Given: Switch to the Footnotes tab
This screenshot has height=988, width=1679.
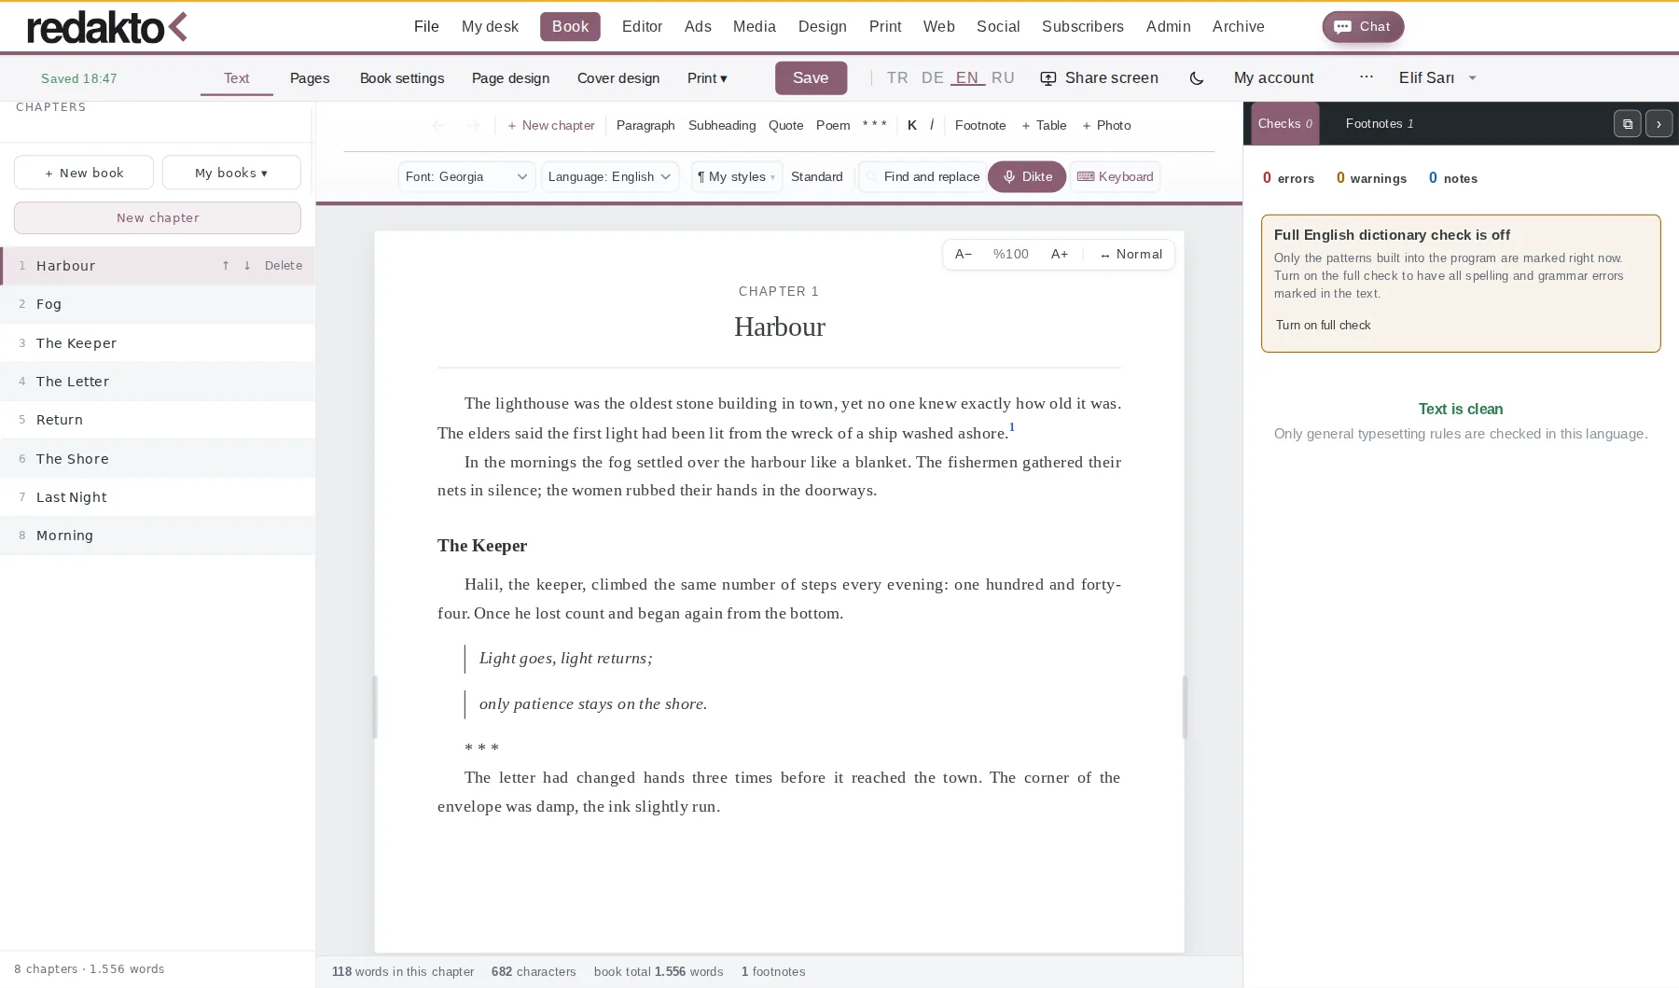Looking at the screenshot, I should pos(1380,123).
